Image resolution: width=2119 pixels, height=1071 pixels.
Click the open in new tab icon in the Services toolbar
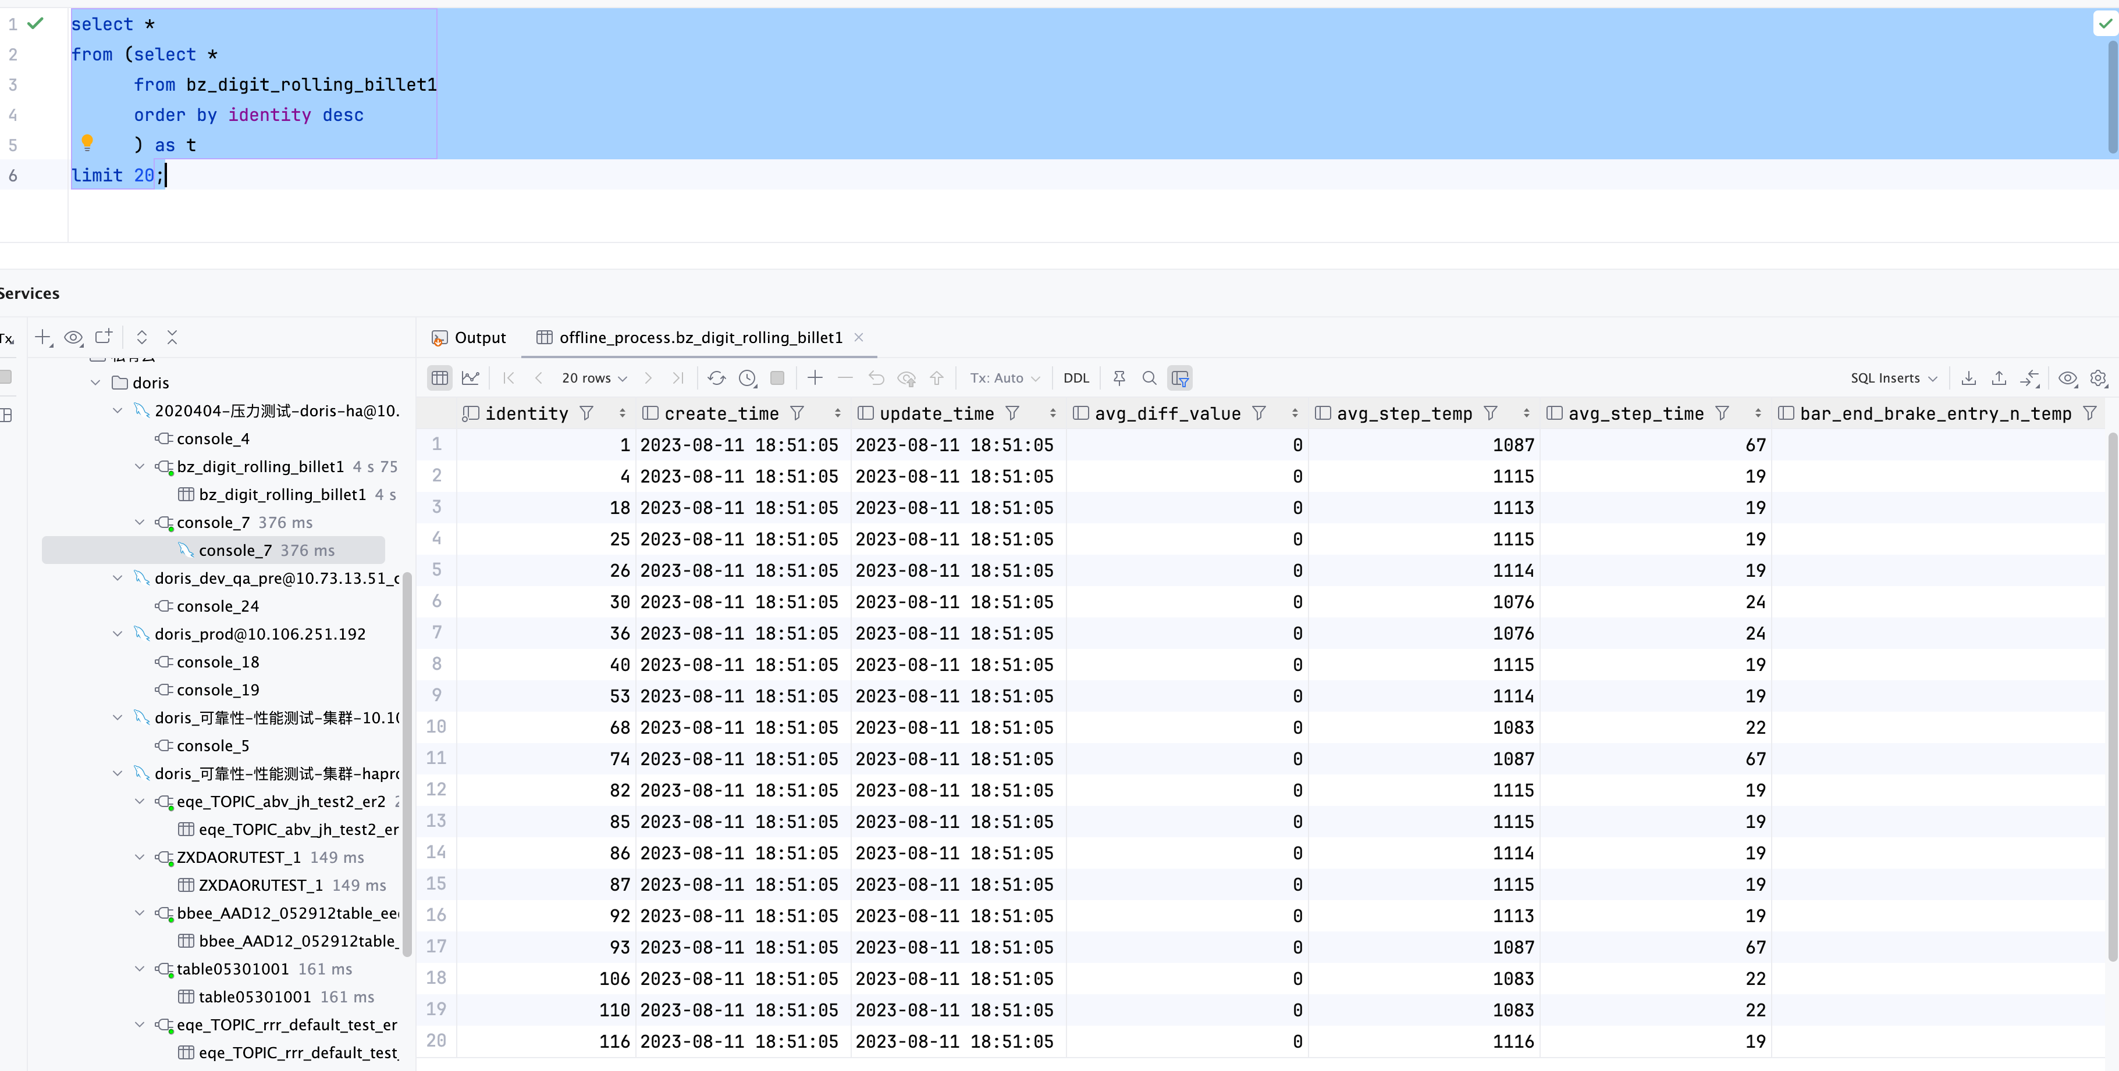tap(104, 336)
